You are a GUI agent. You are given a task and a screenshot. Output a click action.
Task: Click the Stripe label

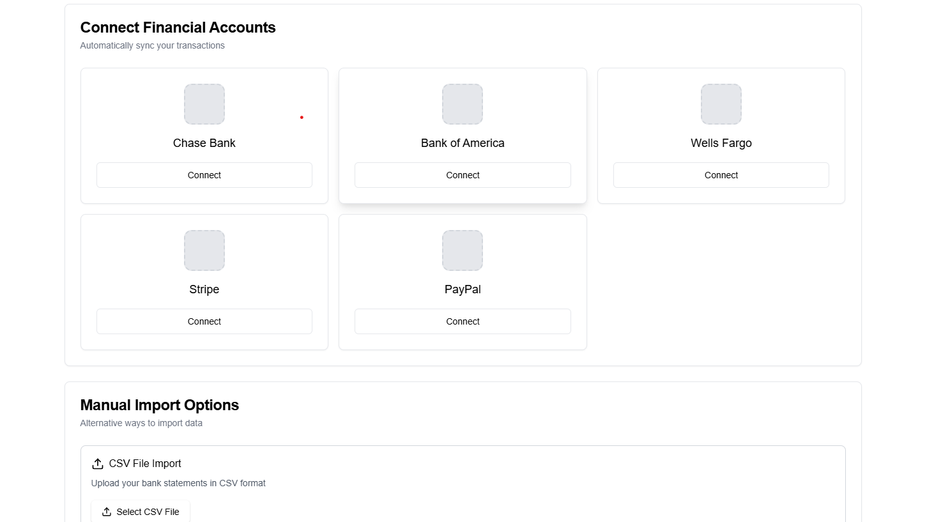pos(204,289)
